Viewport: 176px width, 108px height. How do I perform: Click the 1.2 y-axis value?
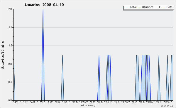[10, 46]
